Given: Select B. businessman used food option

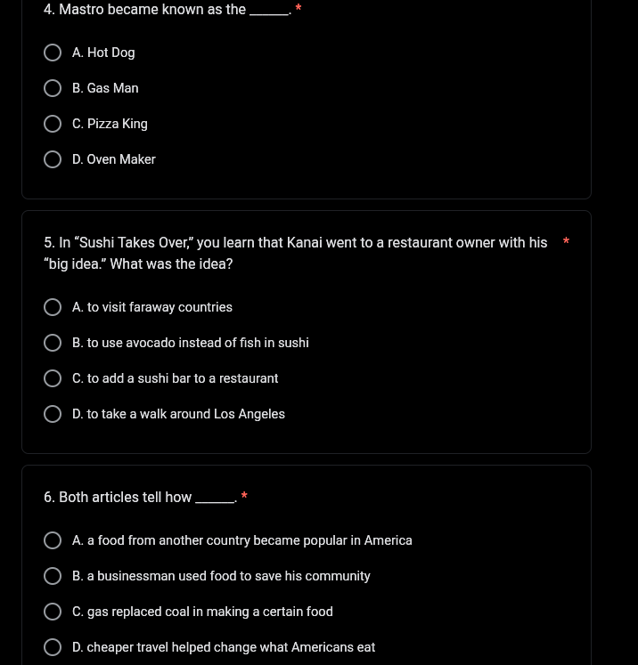Looking at the screenshot, I should 53,576.
